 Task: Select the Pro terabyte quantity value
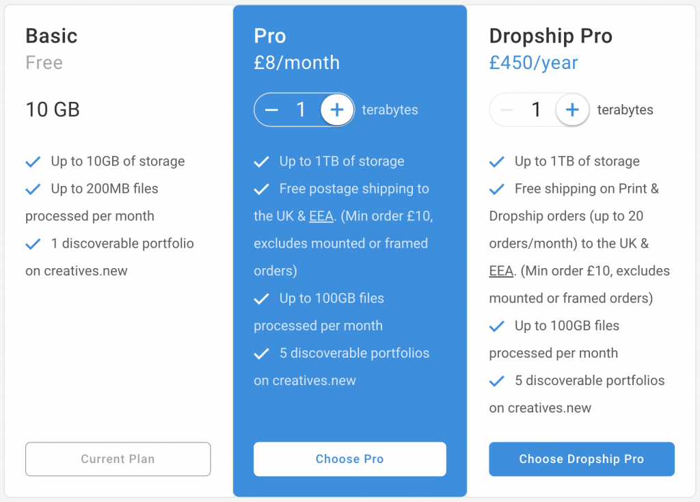(301, 110)
